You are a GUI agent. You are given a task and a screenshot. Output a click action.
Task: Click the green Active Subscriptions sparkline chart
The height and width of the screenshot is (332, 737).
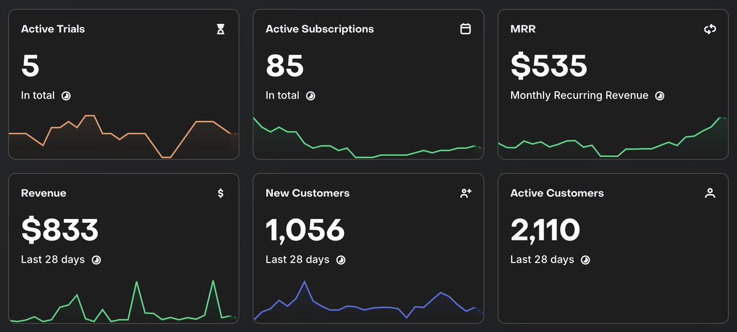point(368,137)
